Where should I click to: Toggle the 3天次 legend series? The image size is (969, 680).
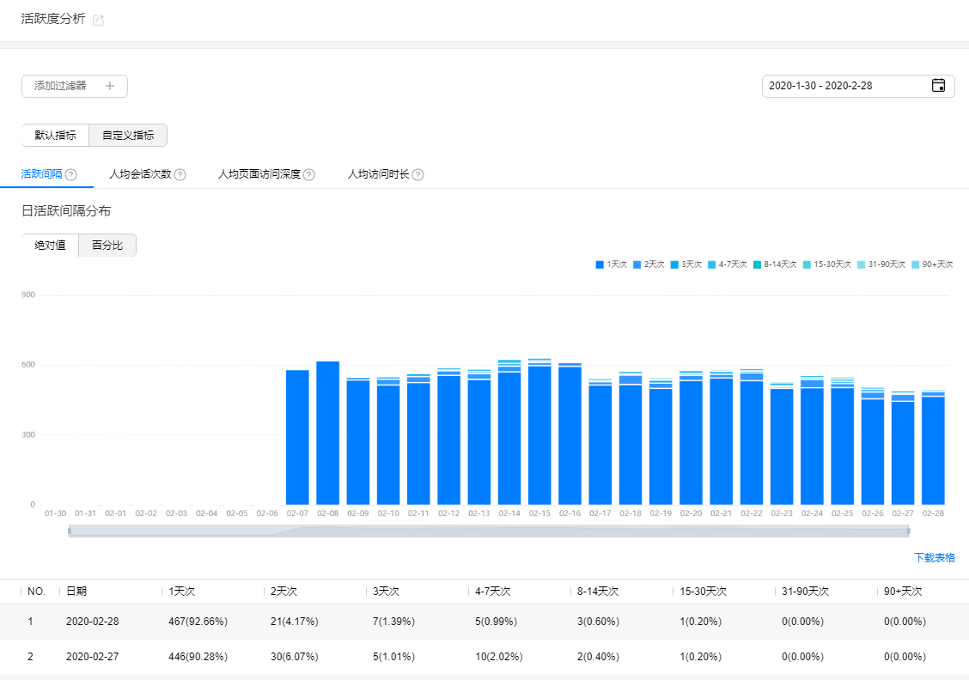click(x=686, y=264)
